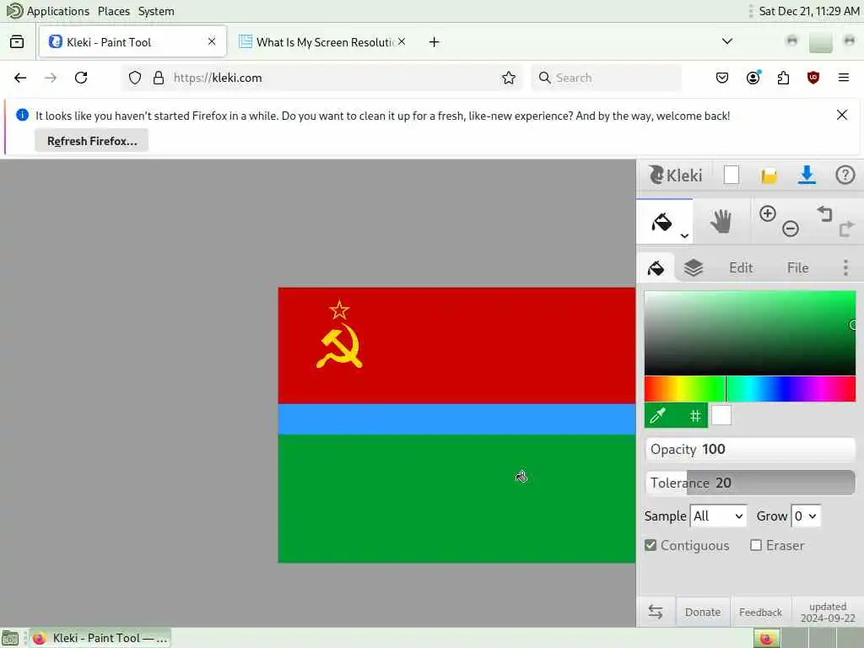Go back in browser history

[x=20, y=78]
